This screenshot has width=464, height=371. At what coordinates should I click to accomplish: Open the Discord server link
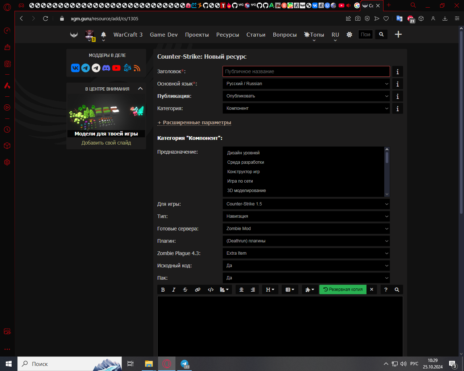106,68
